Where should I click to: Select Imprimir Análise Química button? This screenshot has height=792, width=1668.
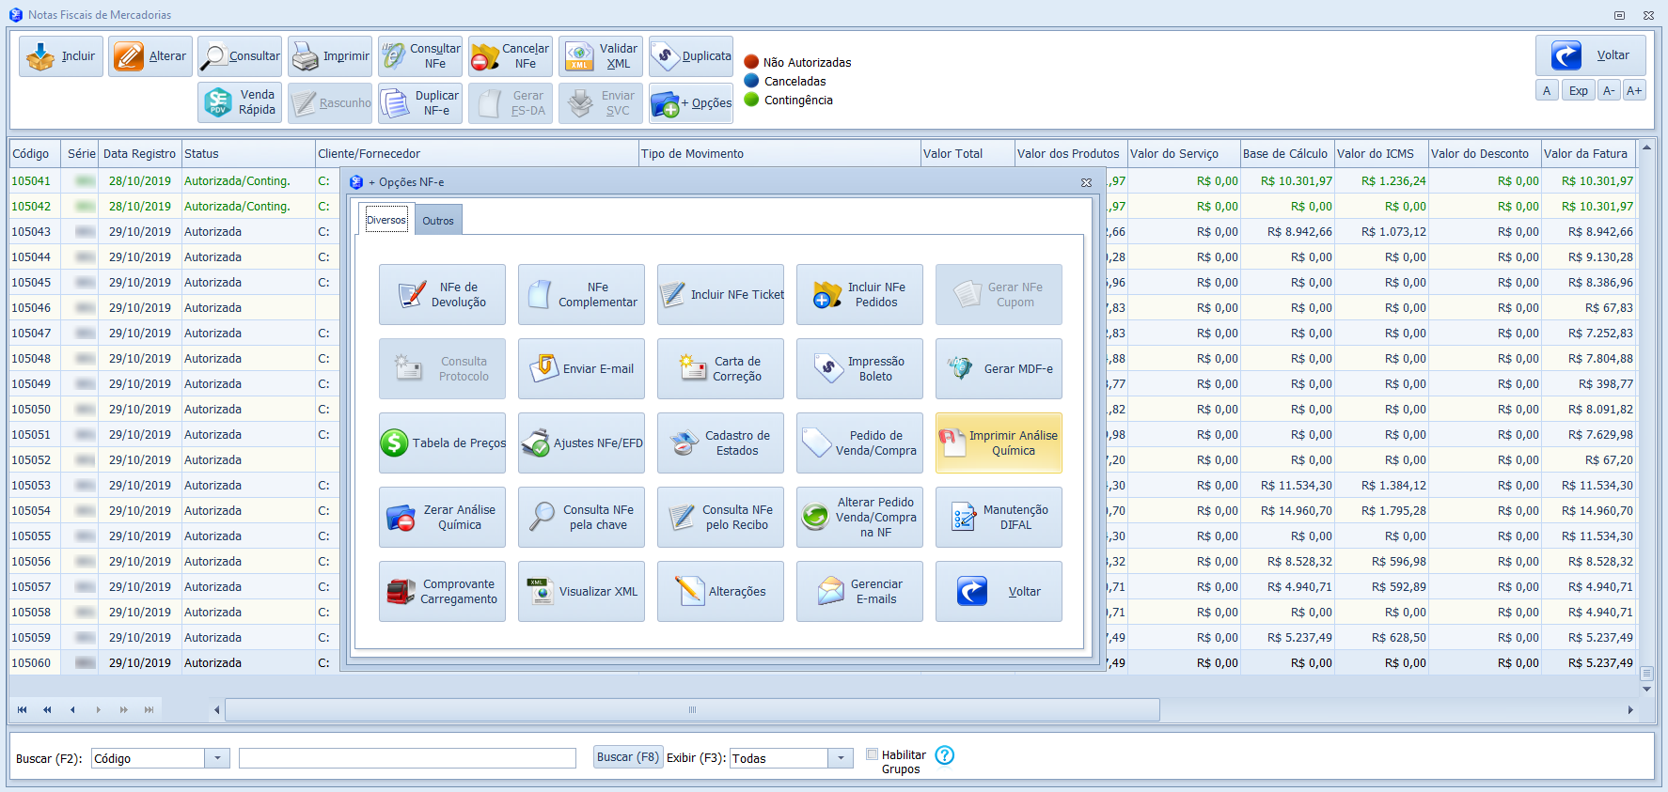coord(999,443)
